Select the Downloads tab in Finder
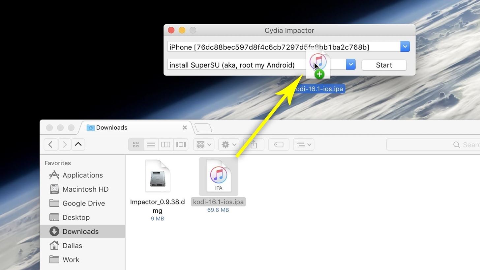This screenshot has height=270, width=480. coord(132,128)
